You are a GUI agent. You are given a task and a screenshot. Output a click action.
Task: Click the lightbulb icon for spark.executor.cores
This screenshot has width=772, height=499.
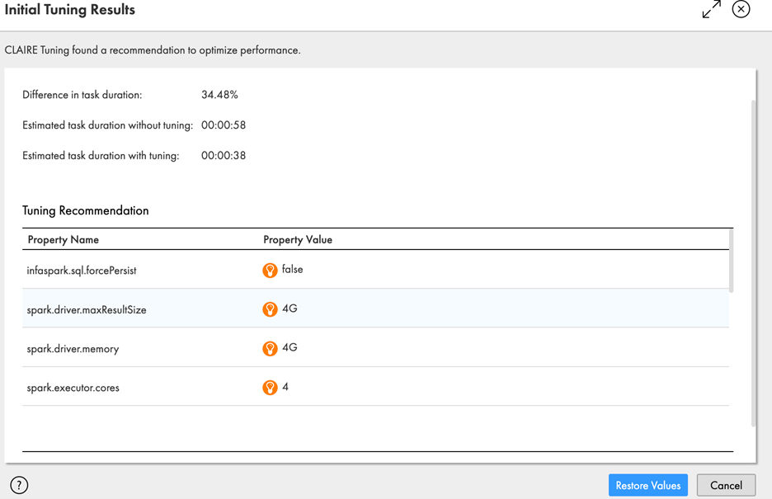click(x=270, y=388)
